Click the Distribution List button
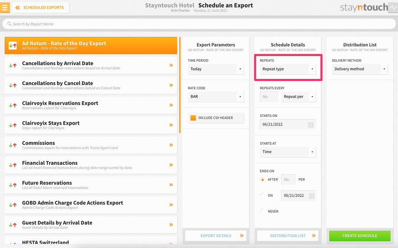Screen dimensions: 398x248 pyautogui.click(x=288, y=236)
